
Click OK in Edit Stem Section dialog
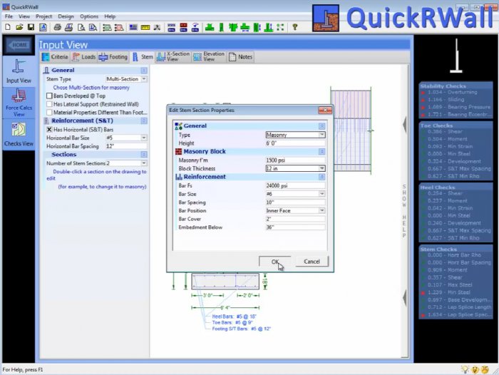(275, 262)
